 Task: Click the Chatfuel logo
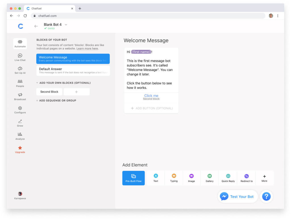[x=20, y=26]
